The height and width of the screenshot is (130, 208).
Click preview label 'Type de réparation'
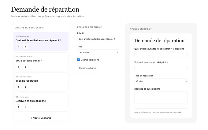[x=144, y=76]
